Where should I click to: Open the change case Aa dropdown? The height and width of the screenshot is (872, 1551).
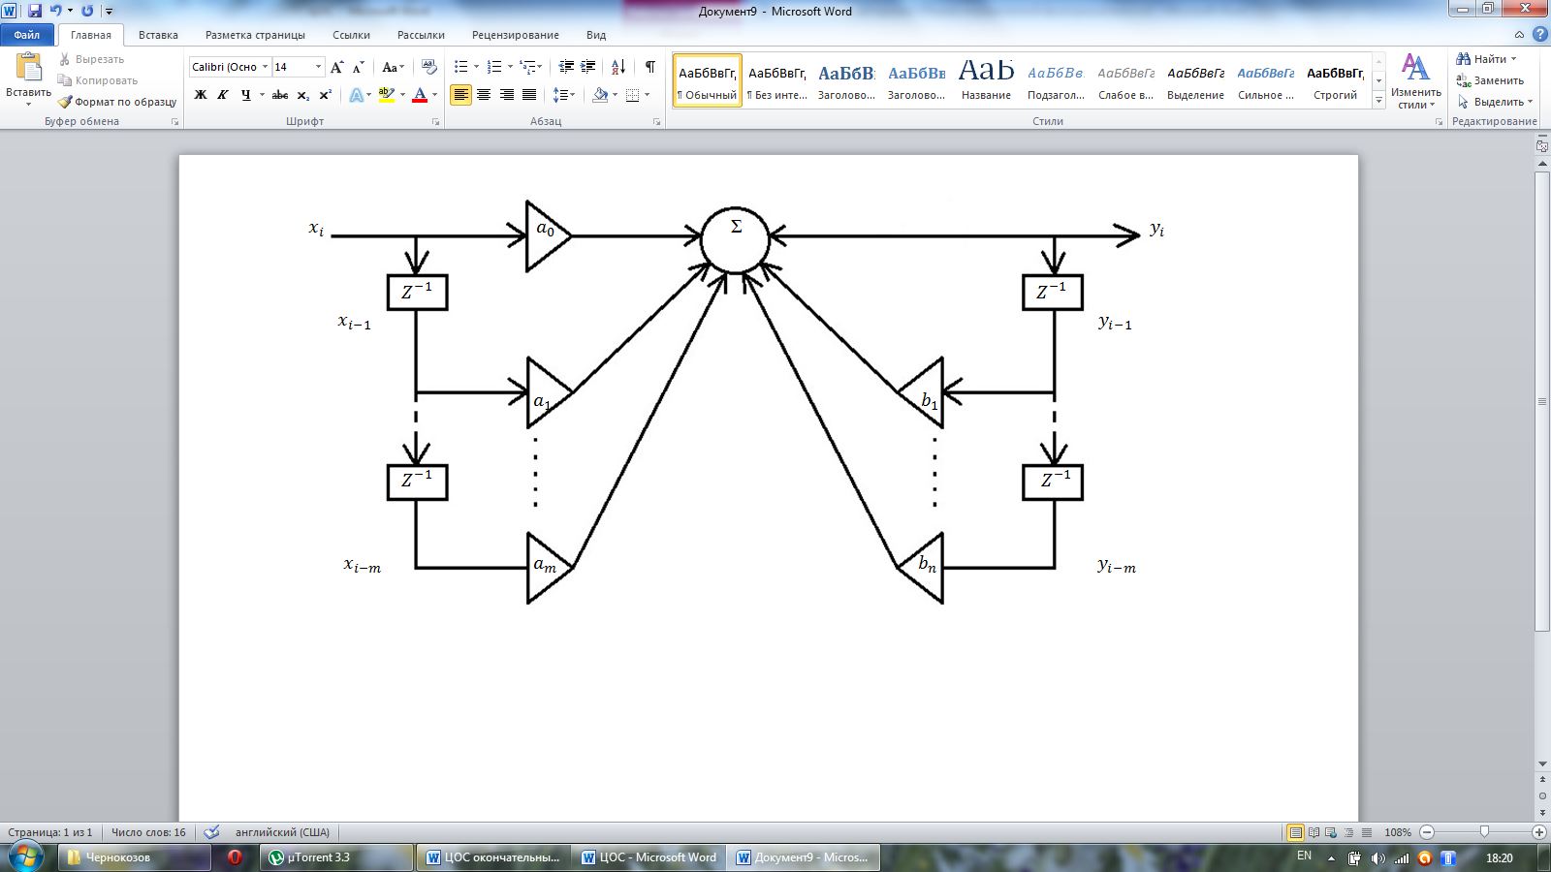tap(393, 67)
